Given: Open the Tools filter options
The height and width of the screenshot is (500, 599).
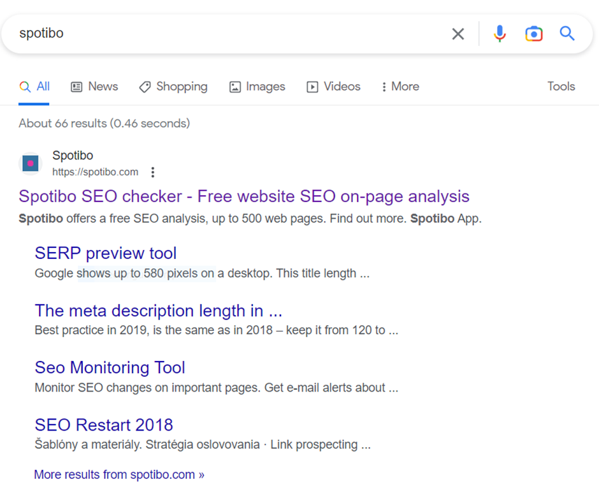Looking at the screenshot, I should (561, 86).
